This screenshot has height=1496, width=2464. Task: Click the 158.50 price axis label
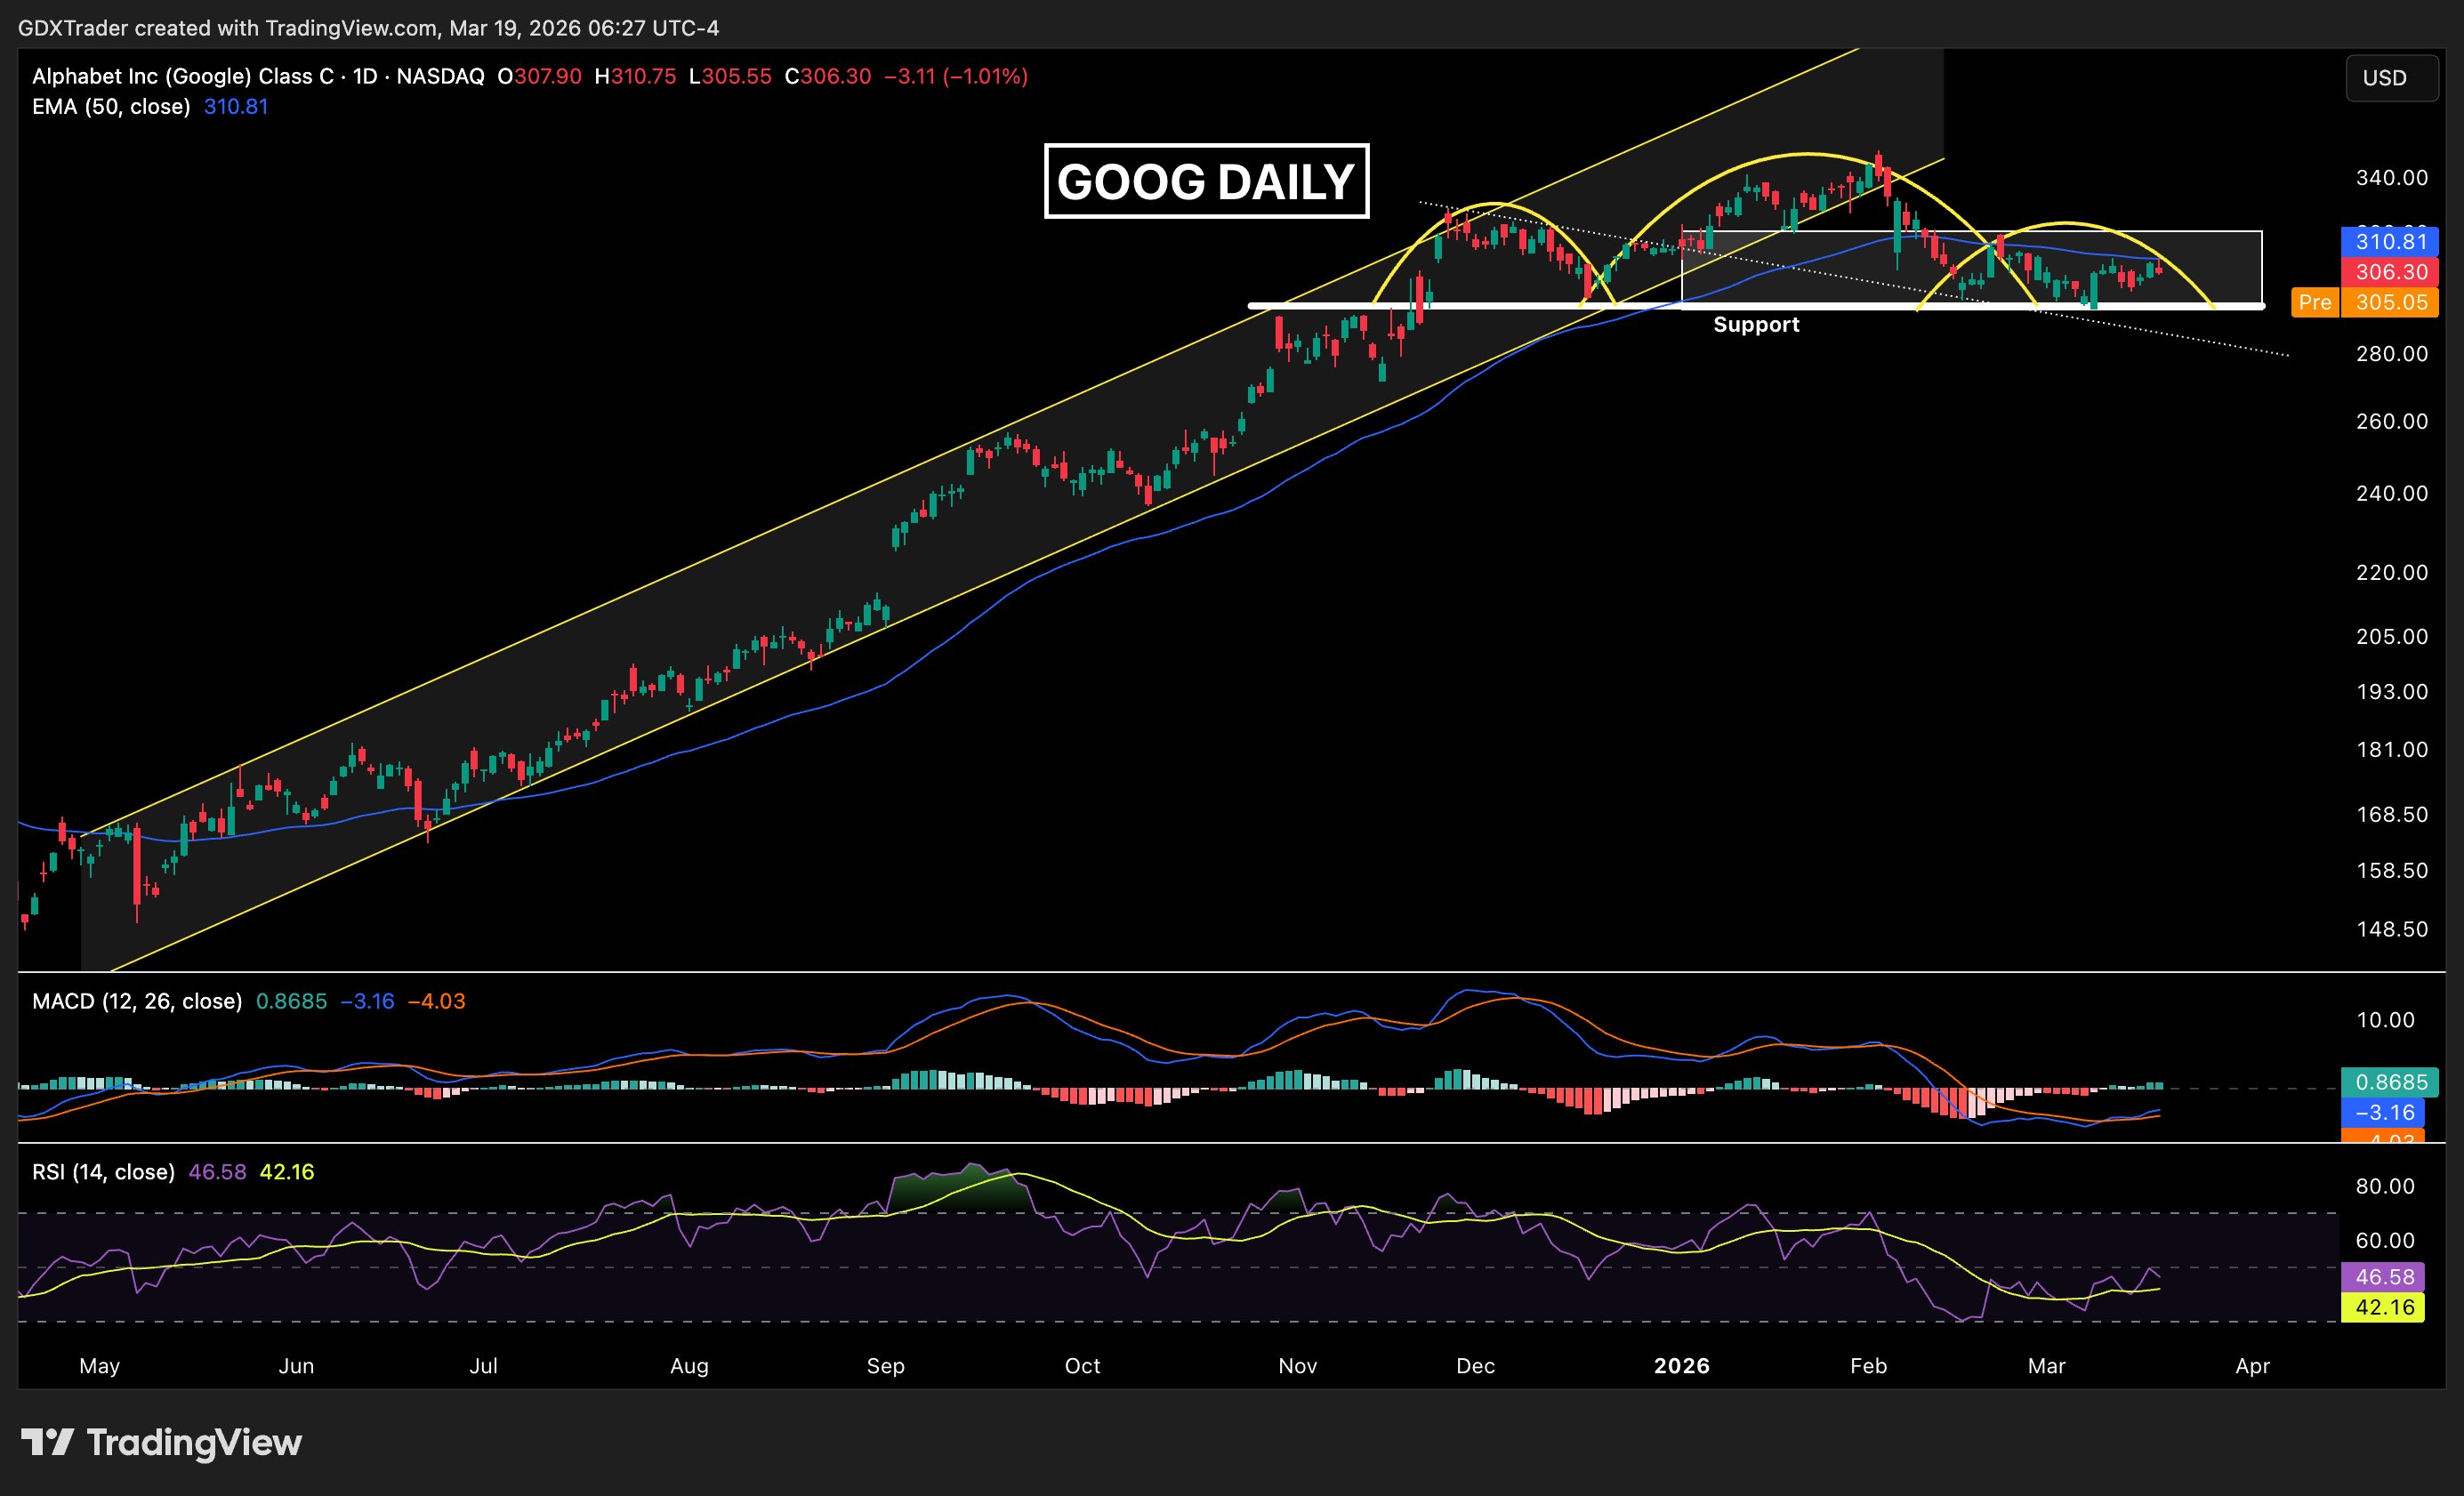[2392, 870]
